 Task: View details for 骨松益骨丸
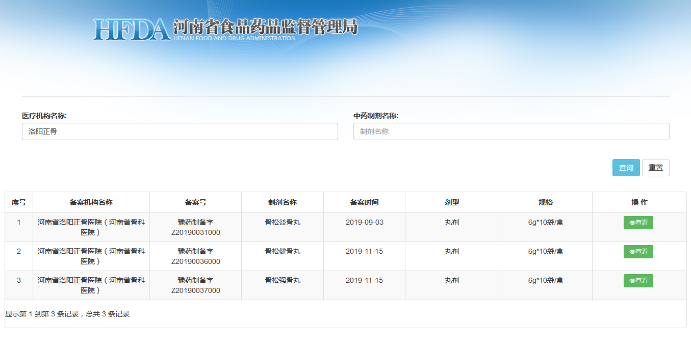pyautogui.click(x=638, y=223)
